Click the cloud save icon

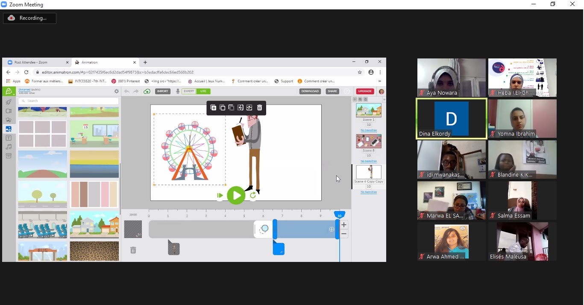coord(147,91)
